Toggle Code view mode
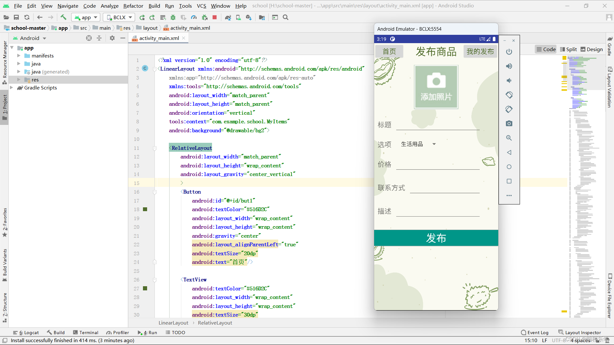The image size is (614, 345). (546, 49)
